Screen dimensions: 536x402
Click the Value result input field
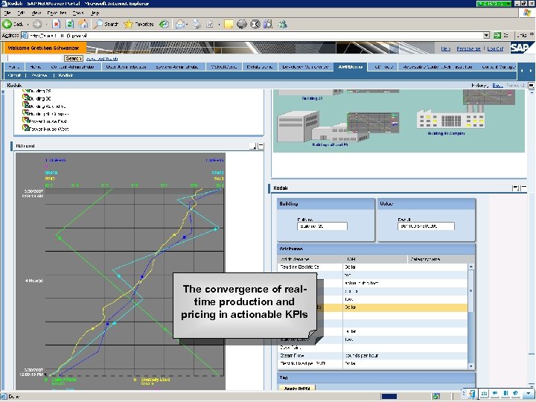coord(426,226)
